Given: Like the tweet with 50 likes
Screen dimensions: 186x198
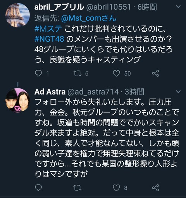Looking at the screenshot, I should click(116, 73).
